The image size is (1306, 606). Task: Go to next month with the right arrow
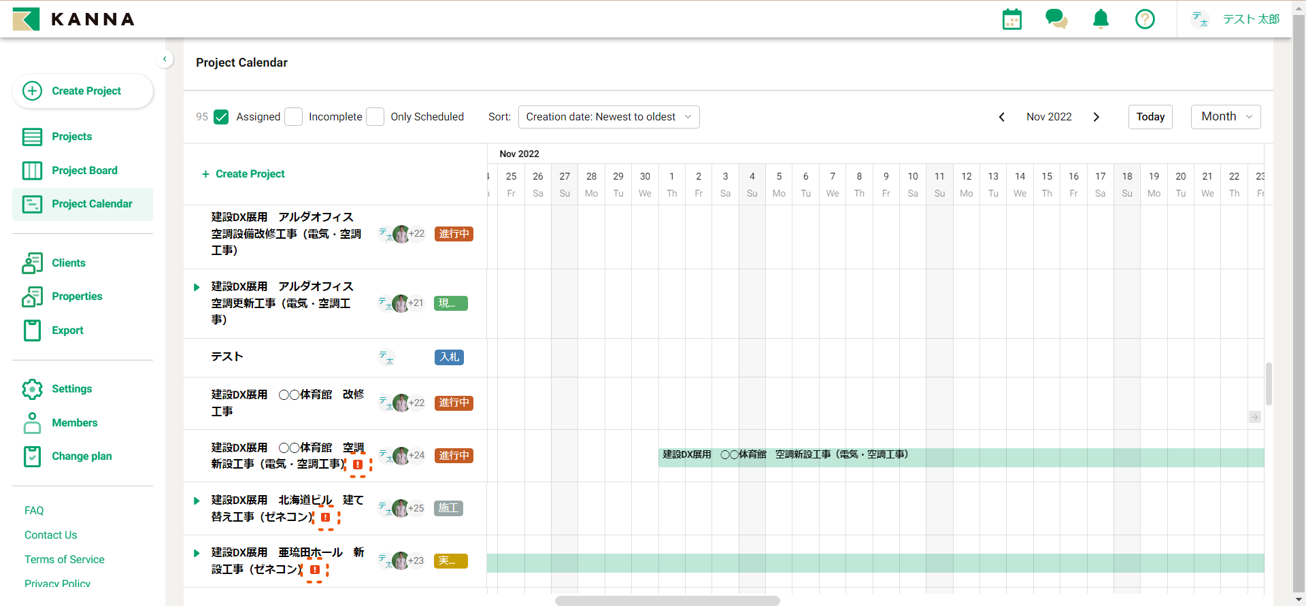[x=1096, y=117]
